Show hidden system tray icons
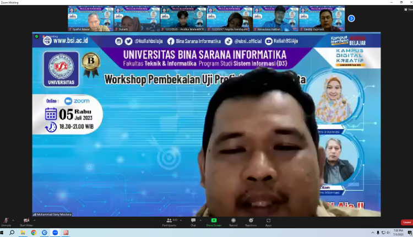 click(373, 233)
